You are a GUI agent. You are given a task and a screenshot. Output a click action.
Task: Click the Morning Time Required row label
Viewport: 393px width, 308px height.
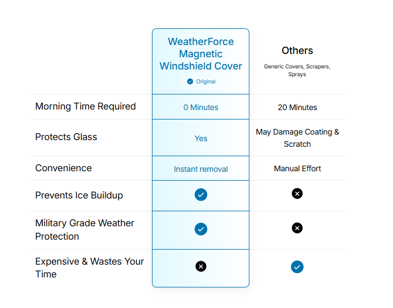click(x=85, y=106)
